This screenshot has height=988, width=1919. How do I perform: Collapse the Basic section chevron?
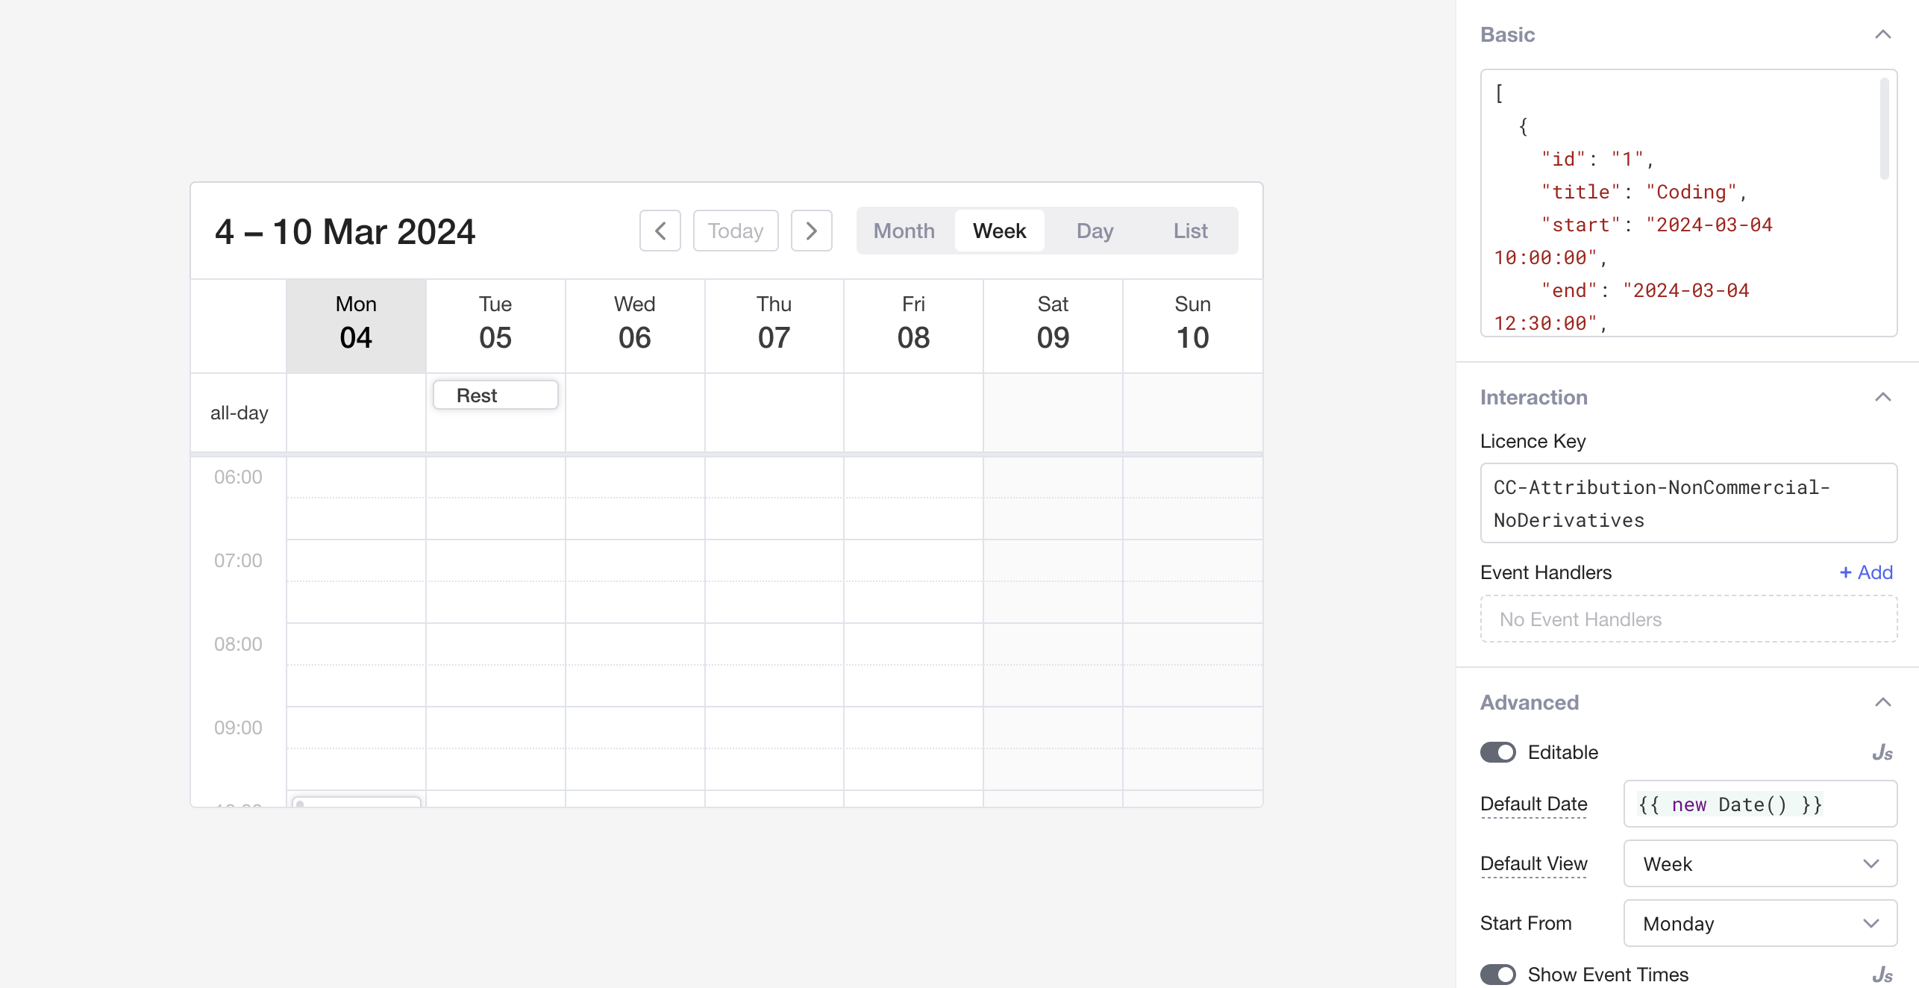(1882, 34)
